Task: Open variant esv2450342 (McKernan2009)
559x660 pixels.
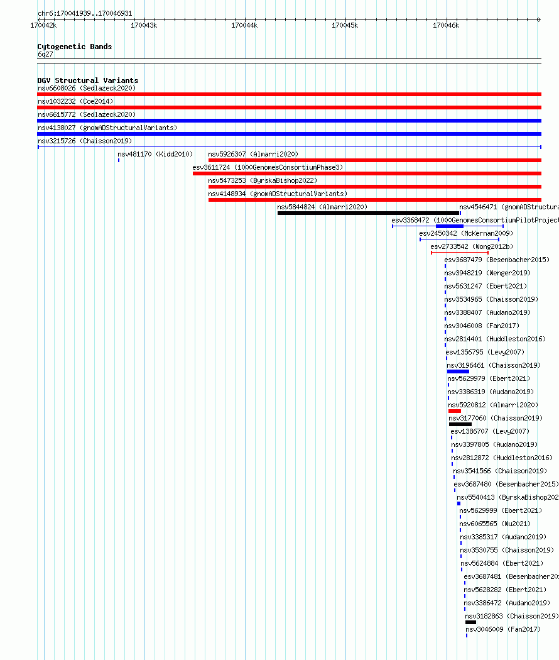Action: pyautogui.click(x=466, y=233)
